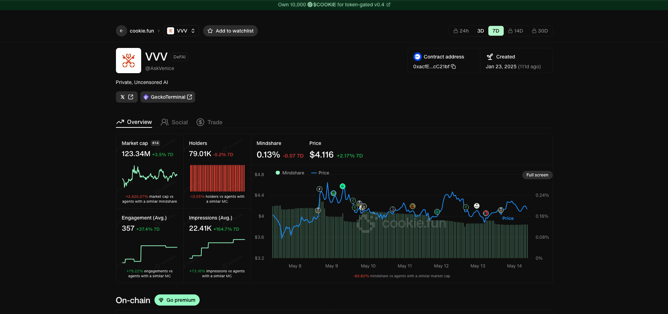
Task: Click the red tweet marker near May 13
Action: pyautogui.click(x=486, y=213)
